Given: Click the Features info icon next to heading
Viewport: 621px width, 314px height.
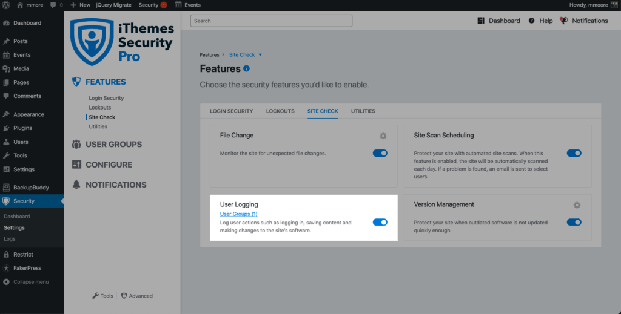Looking at the screenshot, I should [x=246, y=69].
